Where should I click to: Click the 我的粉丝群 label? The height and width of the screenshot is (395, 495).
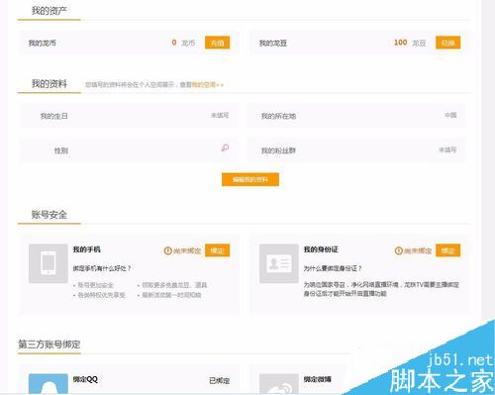(x=278, y=150)
